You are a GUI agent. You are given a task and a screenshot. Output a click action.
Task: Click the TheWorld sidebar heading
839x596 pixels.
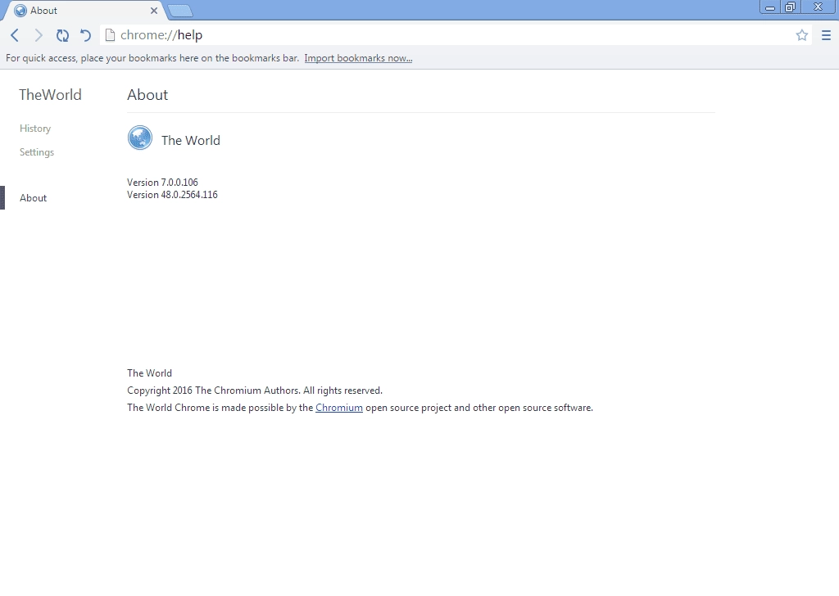50,95
